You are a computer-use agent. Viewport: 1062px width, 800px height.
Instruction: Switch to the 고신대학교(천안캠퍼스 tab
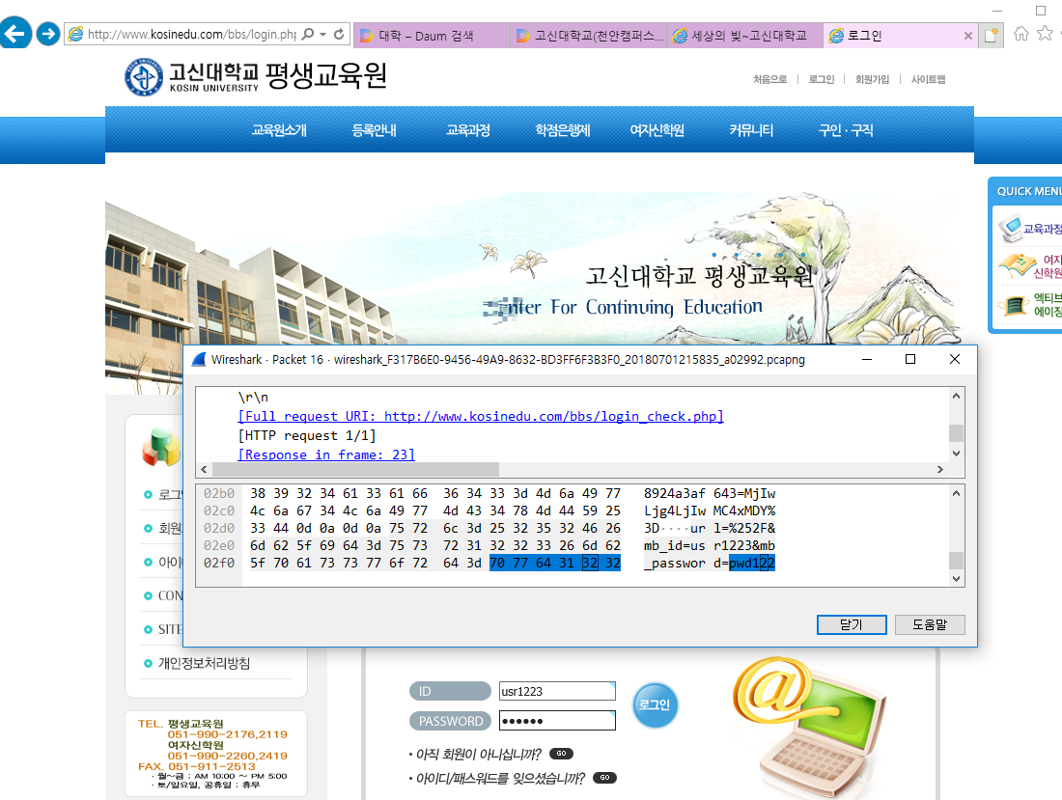588,36
